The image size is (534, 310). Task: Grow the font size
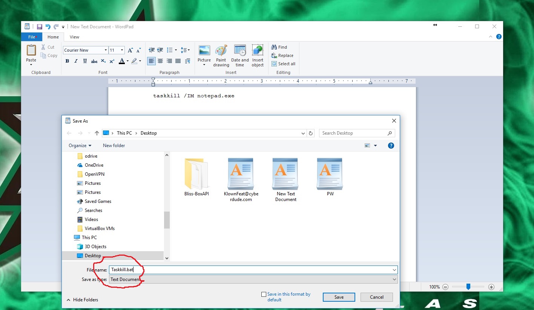[130, 50]
